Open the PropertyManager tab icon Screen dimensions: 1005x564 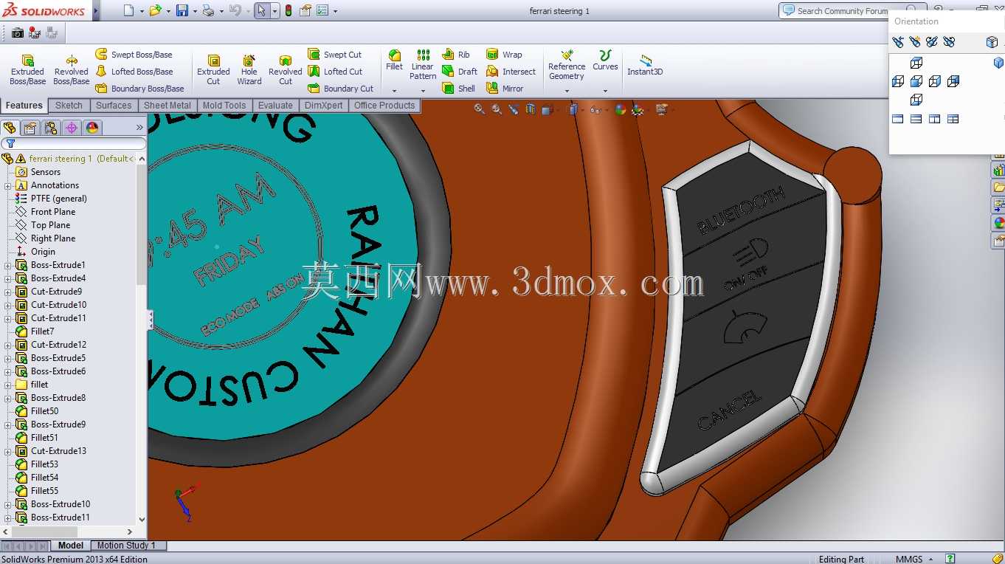[30, 128]
